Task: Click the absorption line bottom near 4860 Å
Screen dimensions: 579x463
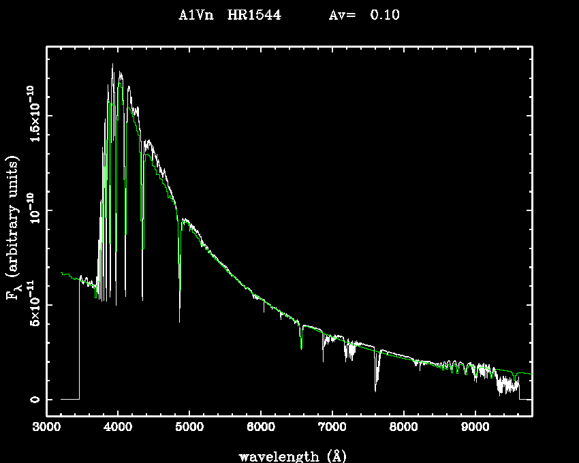Action: click(x=180, y=319)
